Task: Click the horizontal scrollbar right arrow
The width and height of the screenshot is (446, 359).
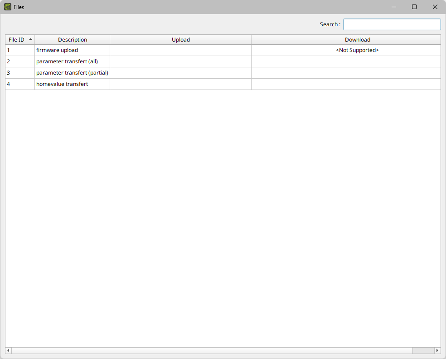Action: tap(437, 350)
